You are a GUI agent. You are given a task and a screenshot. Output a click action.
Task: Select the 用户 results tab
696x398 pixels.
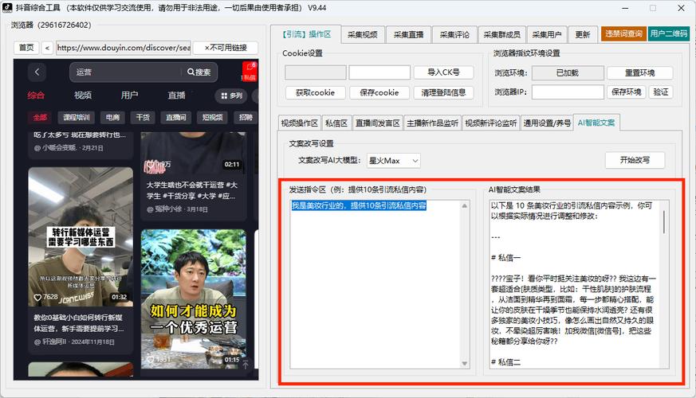(130, 96)
